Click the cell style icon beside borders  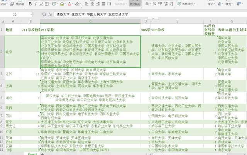click(54, 4)
